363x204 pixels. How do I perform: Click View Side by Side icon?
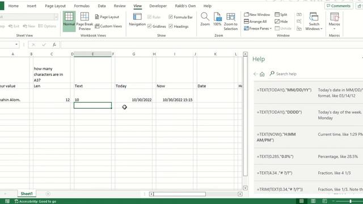(x=299, y=15)
